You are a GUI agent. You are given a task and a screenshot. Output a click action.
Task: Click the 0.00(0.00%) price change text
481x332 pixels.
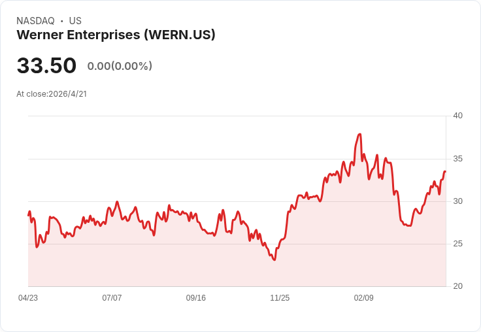[x=120, y=66]
